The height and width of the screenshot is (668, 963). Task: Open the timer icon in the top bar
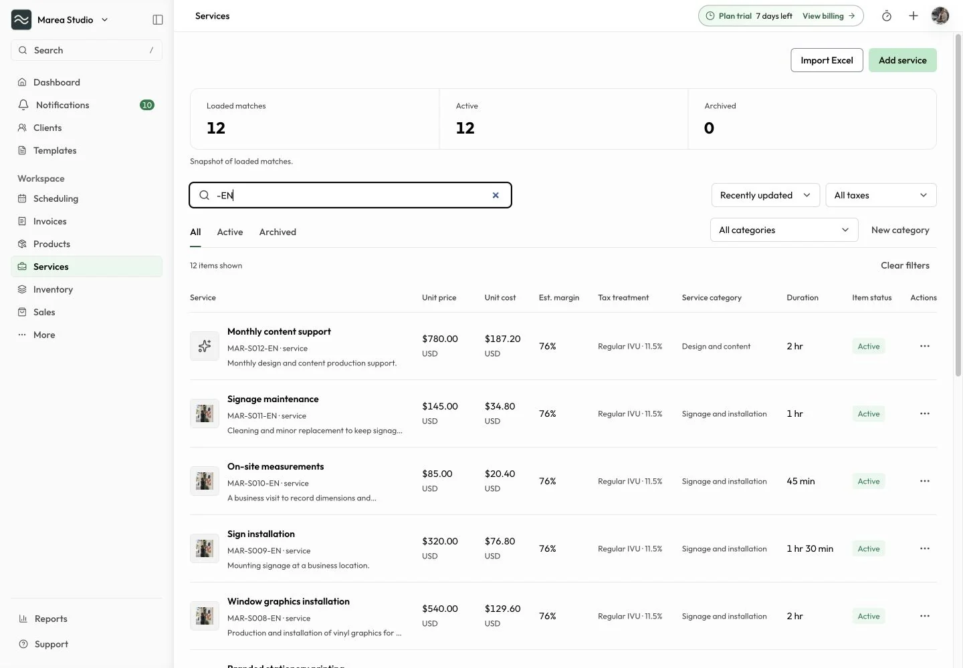[x=887, y=16]
